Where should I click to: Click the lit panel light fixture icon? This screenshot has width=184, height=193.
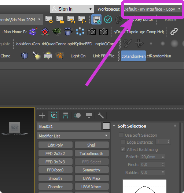tap(48, 56)
